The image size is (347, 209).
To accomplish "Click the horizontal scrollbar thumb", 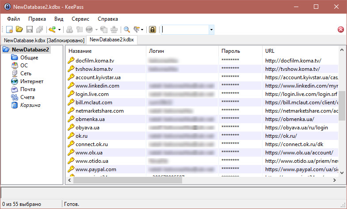I will (x=128, y=180).
